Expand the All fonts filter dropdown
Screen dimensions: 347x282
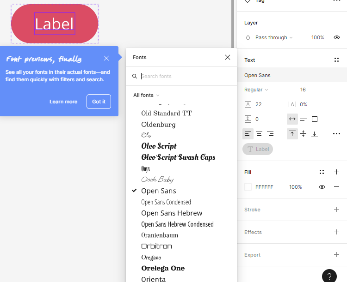click(146, 95)
